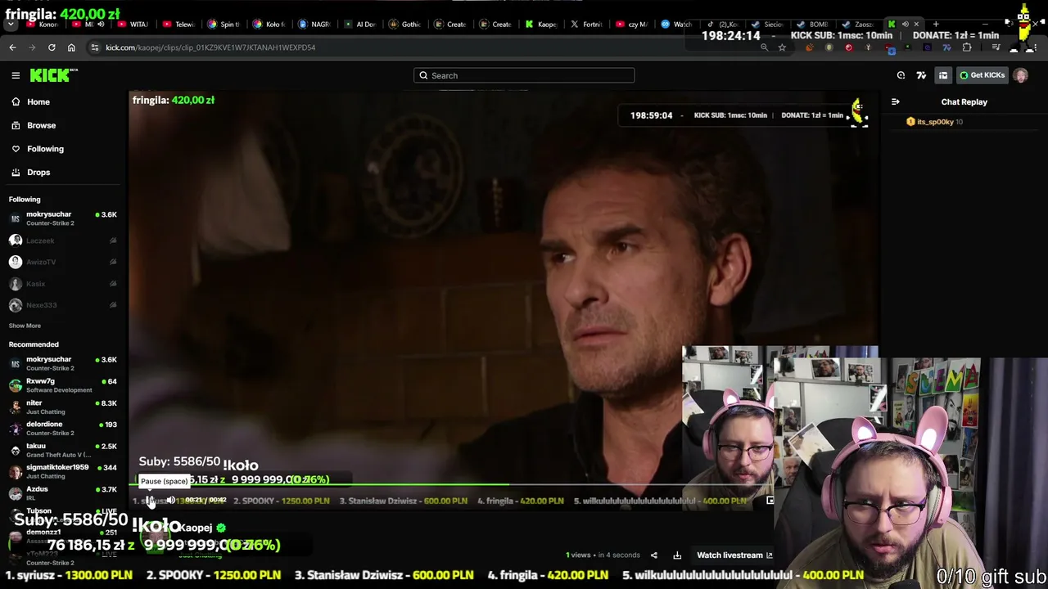1048x589 pixels.
Task: Click the site info icon in address bar
Action: (x=95, y=47)
